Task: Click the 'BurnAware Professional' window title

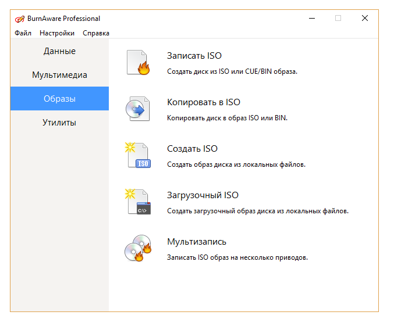Action: point(63,19)
